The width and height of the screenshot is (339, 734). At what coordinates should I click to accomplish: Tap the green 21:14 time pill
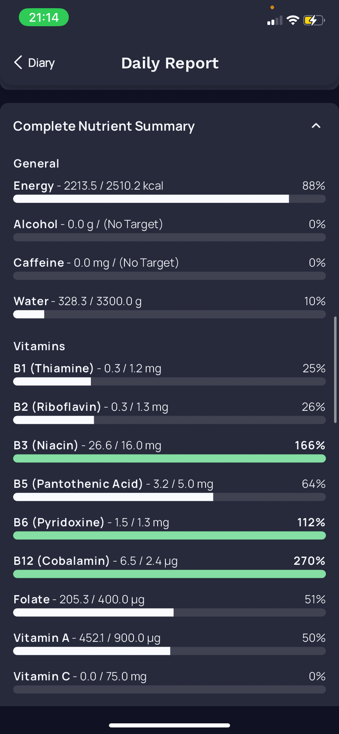tap(44, 18)
